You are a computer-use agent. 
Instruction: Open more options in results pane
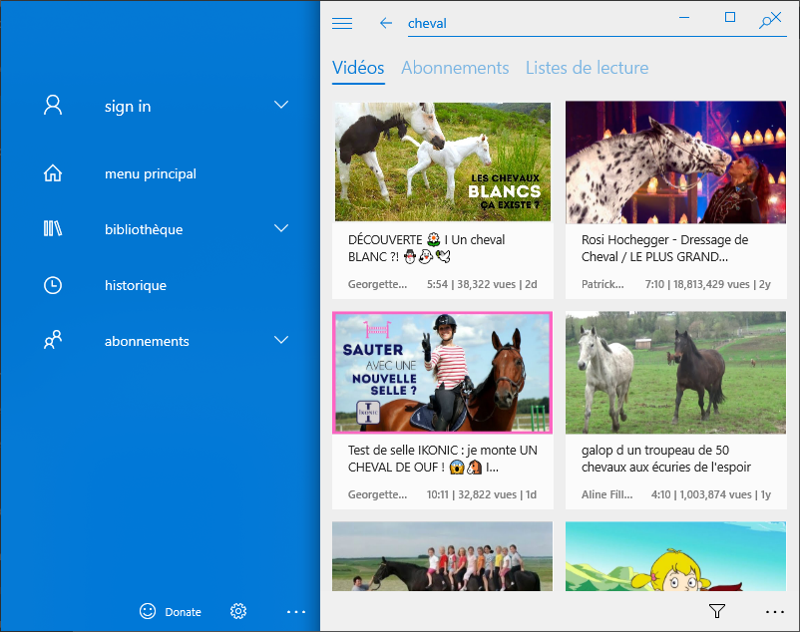click(x=774, y=612)
